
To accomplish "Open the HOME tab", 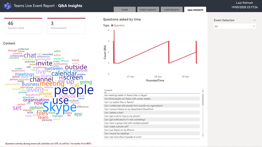I will [x=125, y=10].
